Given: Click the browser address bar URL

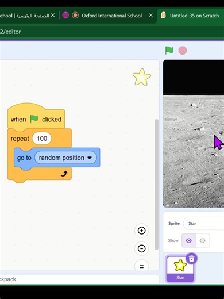Looking at the screenshot, I should (x=10, y=32).
